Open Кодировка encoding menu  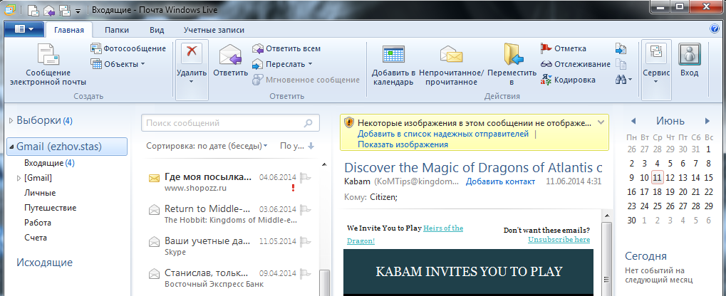(568, 80)
